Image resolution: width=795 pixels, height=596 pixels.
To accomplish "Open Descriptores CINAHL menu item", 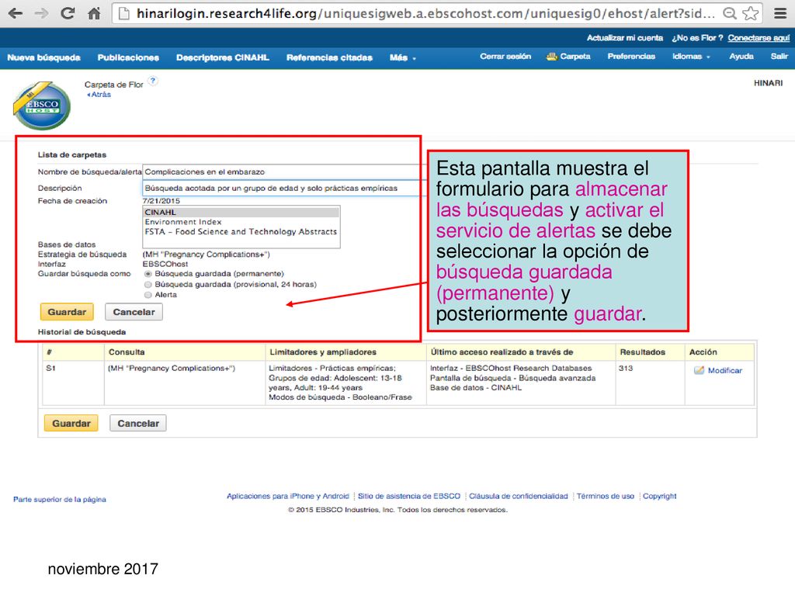I will [223, 57].
